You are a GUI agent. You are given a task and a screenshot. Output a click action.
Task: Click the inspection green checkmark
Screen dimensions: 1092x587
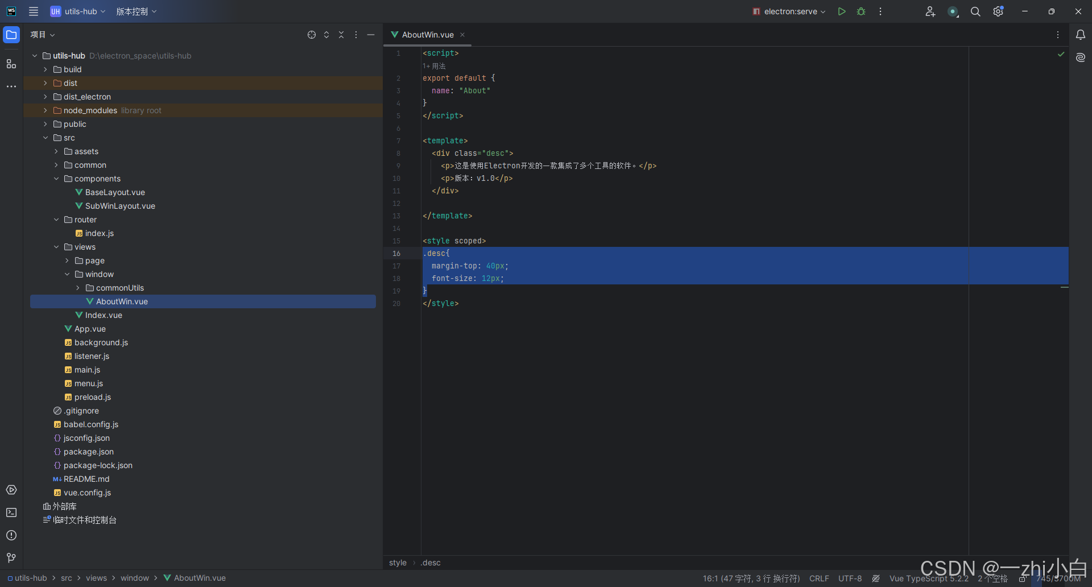[1061, 54]
